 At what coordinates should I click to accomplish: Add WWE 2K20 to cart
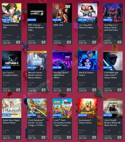pyautogui.click(x=69, y=42)
